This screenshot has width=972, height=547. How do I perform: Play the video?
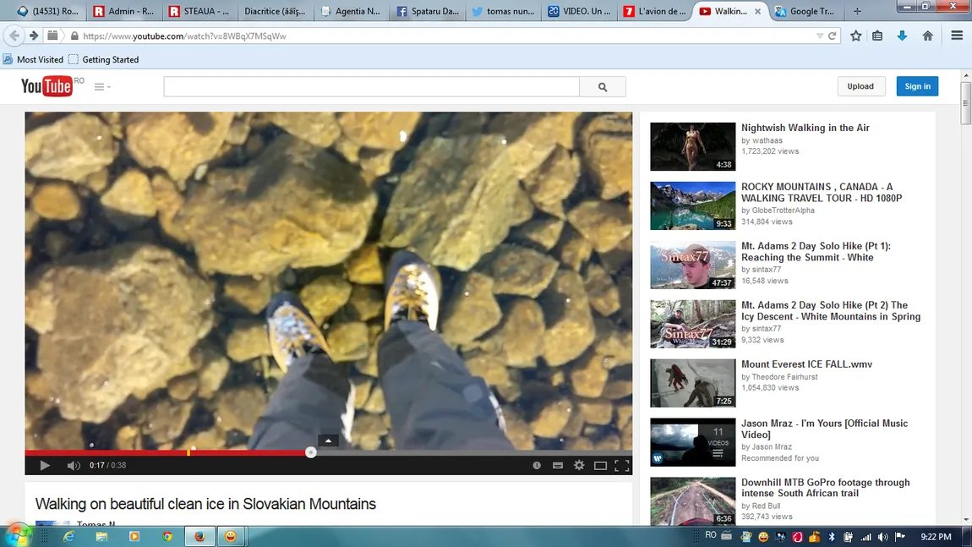coord(45,465)
